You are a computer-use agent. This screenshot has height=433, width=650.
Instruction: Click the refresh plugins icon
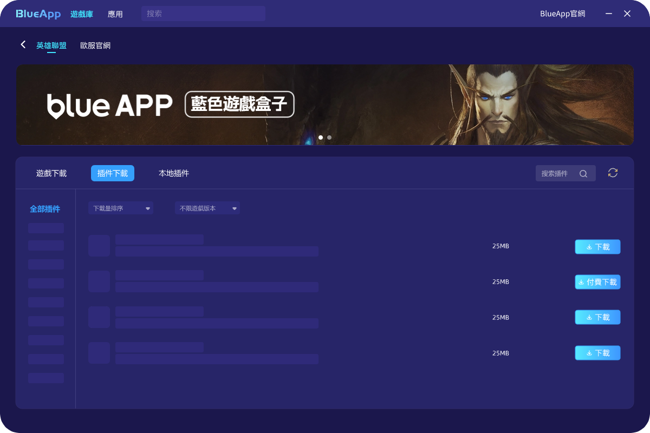[613, 173]
